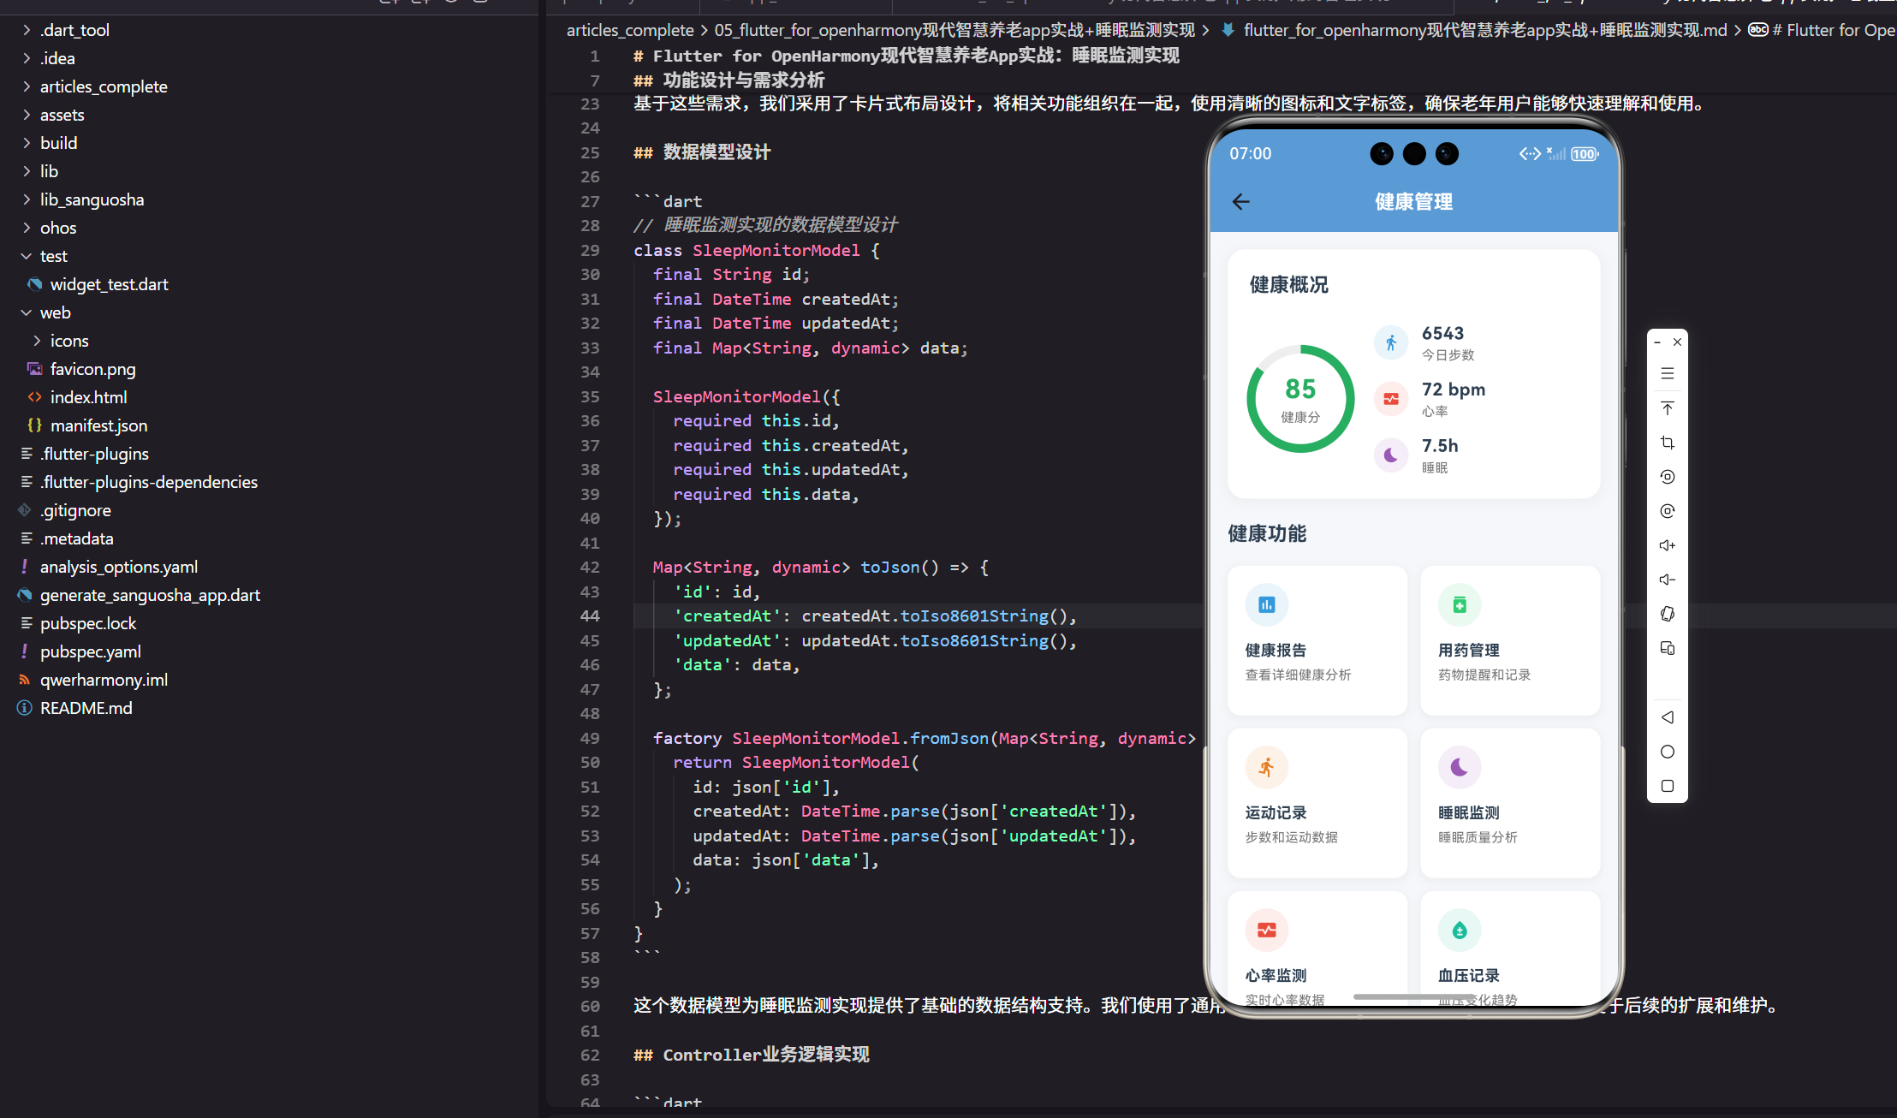Click emulator back triangle navigation button
Image resolution: width=1897 pixels, height=1118 pixels.
1667,717
